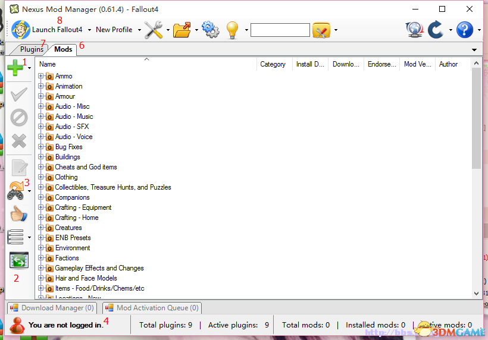The height and width of the screenshot is (340, 488).
Task: Expand the Bug Fixes category node
Action: 41,147
